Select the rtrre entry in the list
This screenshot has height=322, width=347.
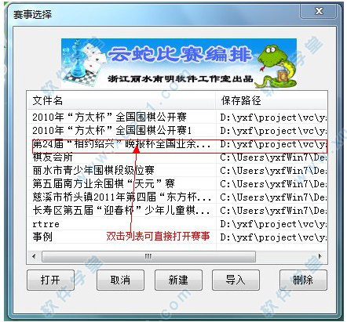tap(177, 224)
